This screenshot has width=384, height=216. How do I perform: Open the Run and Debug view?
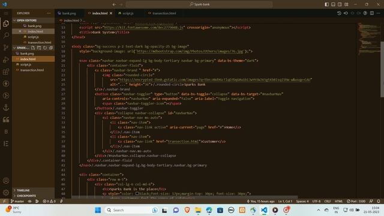click(6, 59)
